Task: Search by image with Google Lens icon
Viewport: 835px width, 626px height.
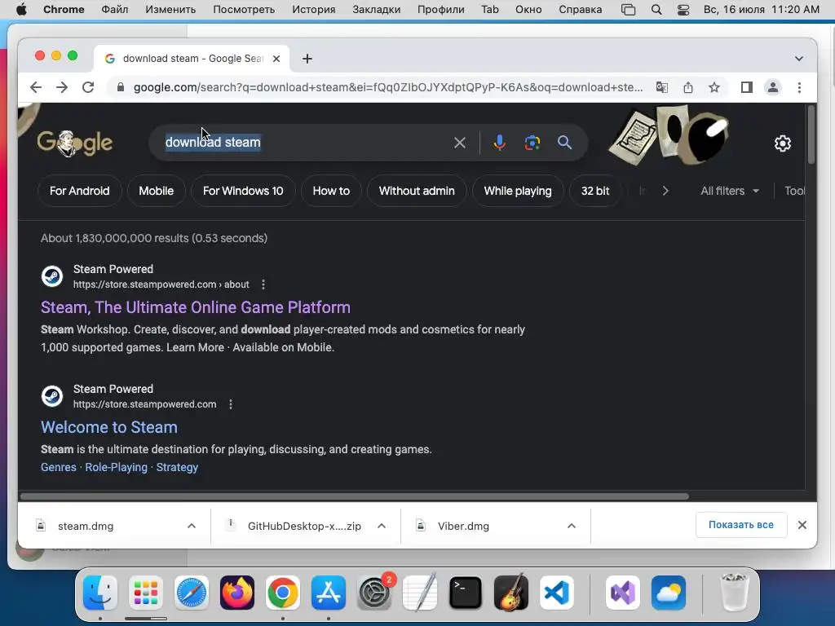Action: [532, 143]
